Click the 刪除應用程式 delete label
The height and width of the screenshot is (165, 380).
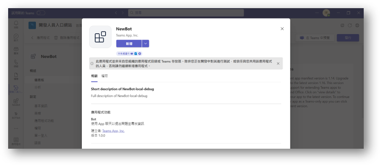[x=70, y=38]
